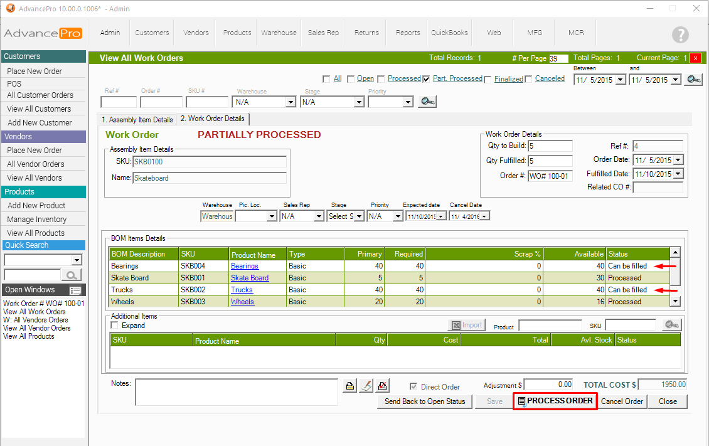Tick the Expand checkbox in Additional Items

click(114, 326)
